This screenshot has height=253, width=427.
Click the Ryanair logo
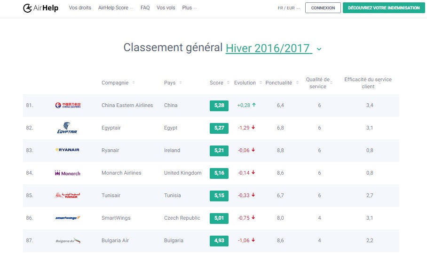click(67, 150)
